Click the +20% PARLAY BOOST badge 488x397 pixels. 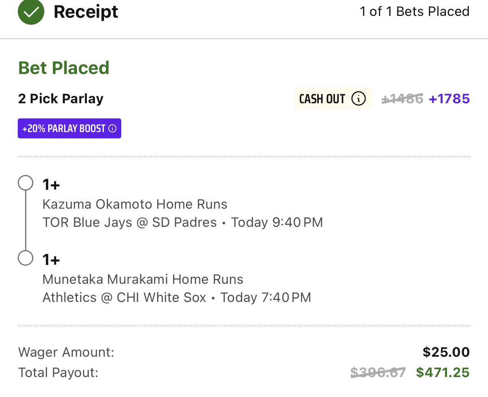point(70,128)
